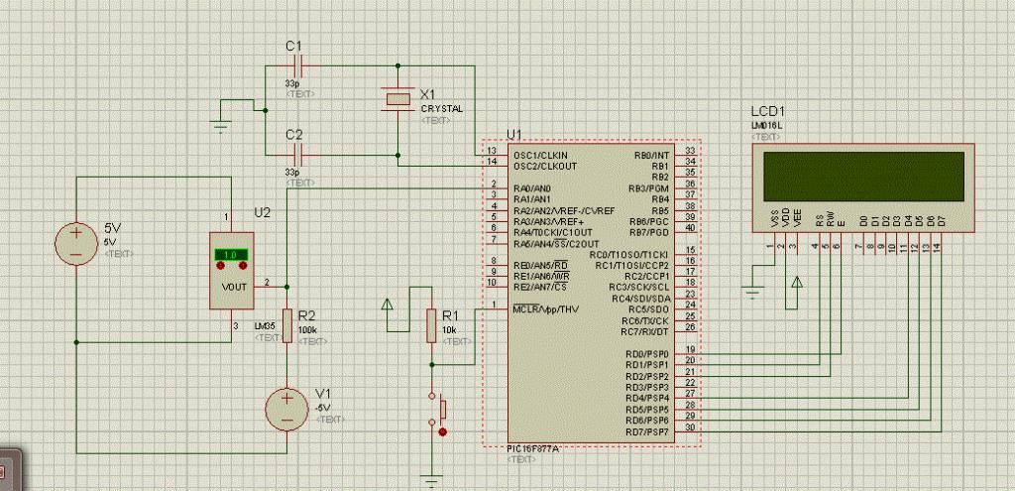This screenshot has width=1015, height=491.
Task: Click the RC7/RX/DT pin label
Action: [645, 331]
